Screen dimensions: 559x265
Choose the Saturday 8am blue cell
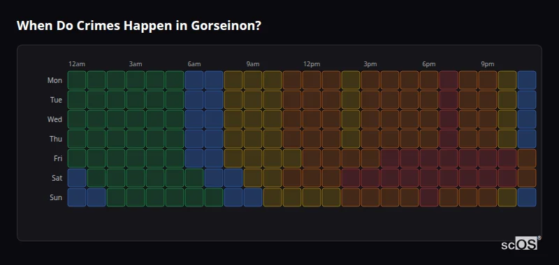pyautogui.click(x=233, y=178)
